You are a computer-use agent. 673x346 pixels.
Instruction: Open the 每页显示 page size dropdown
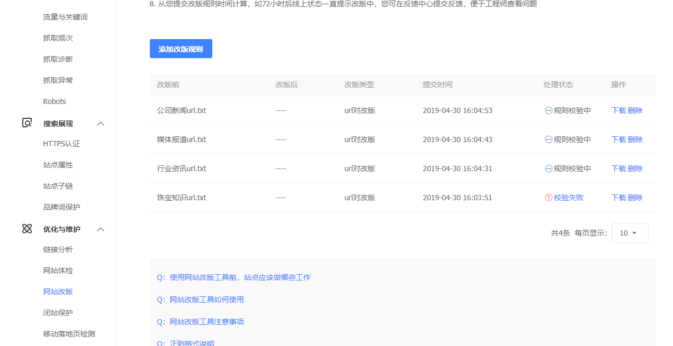(x=630, y=233)
